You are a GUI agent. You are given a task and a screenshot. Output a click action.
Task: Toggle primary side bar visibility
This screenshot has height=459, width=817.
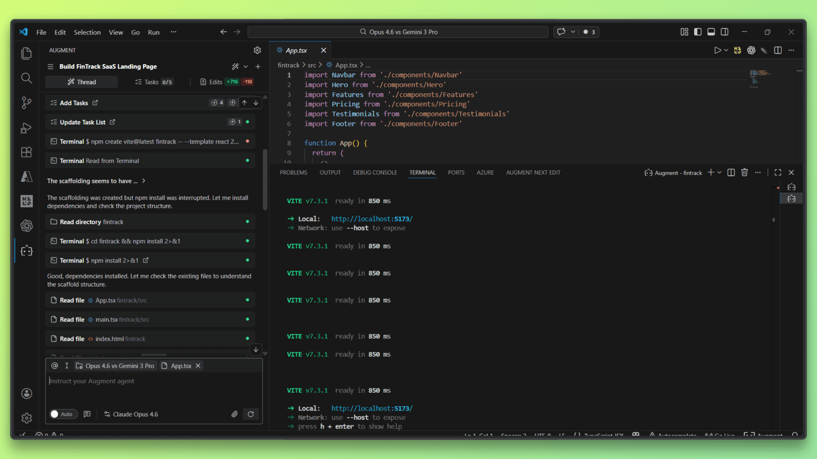click(x=697, y=32)
